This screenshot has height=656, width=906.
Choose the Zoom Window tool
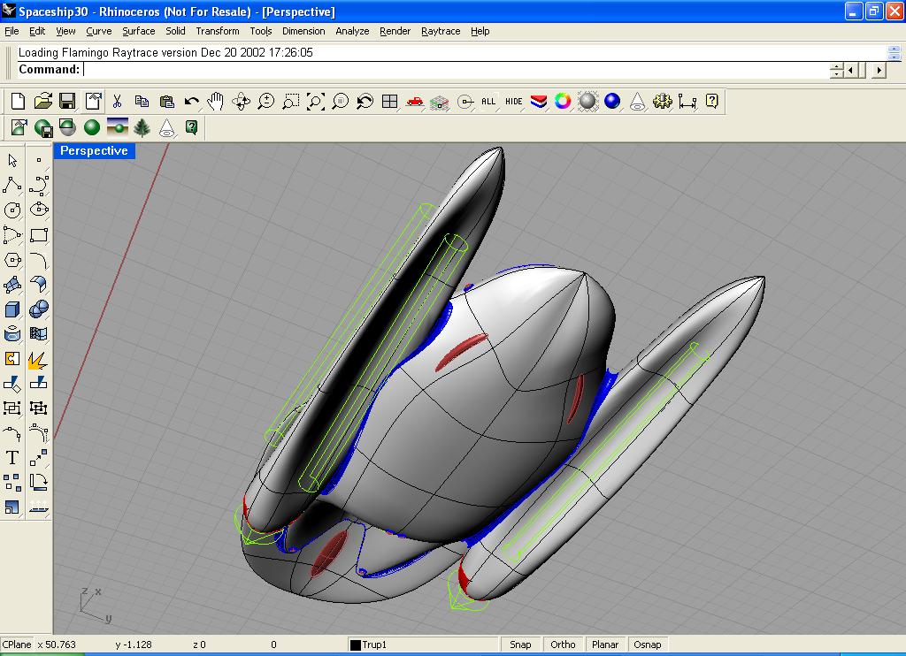(x=290, y=102)
